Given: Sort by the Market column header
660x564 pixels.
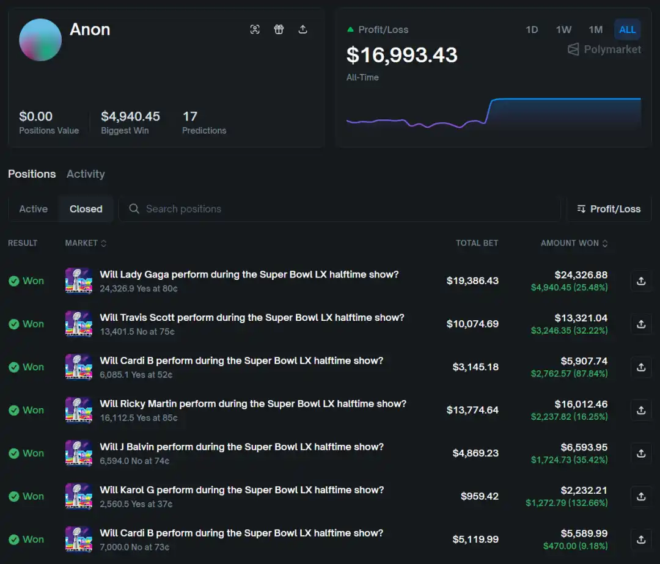Looking at the screenshot, I should [x=86, y=243].
